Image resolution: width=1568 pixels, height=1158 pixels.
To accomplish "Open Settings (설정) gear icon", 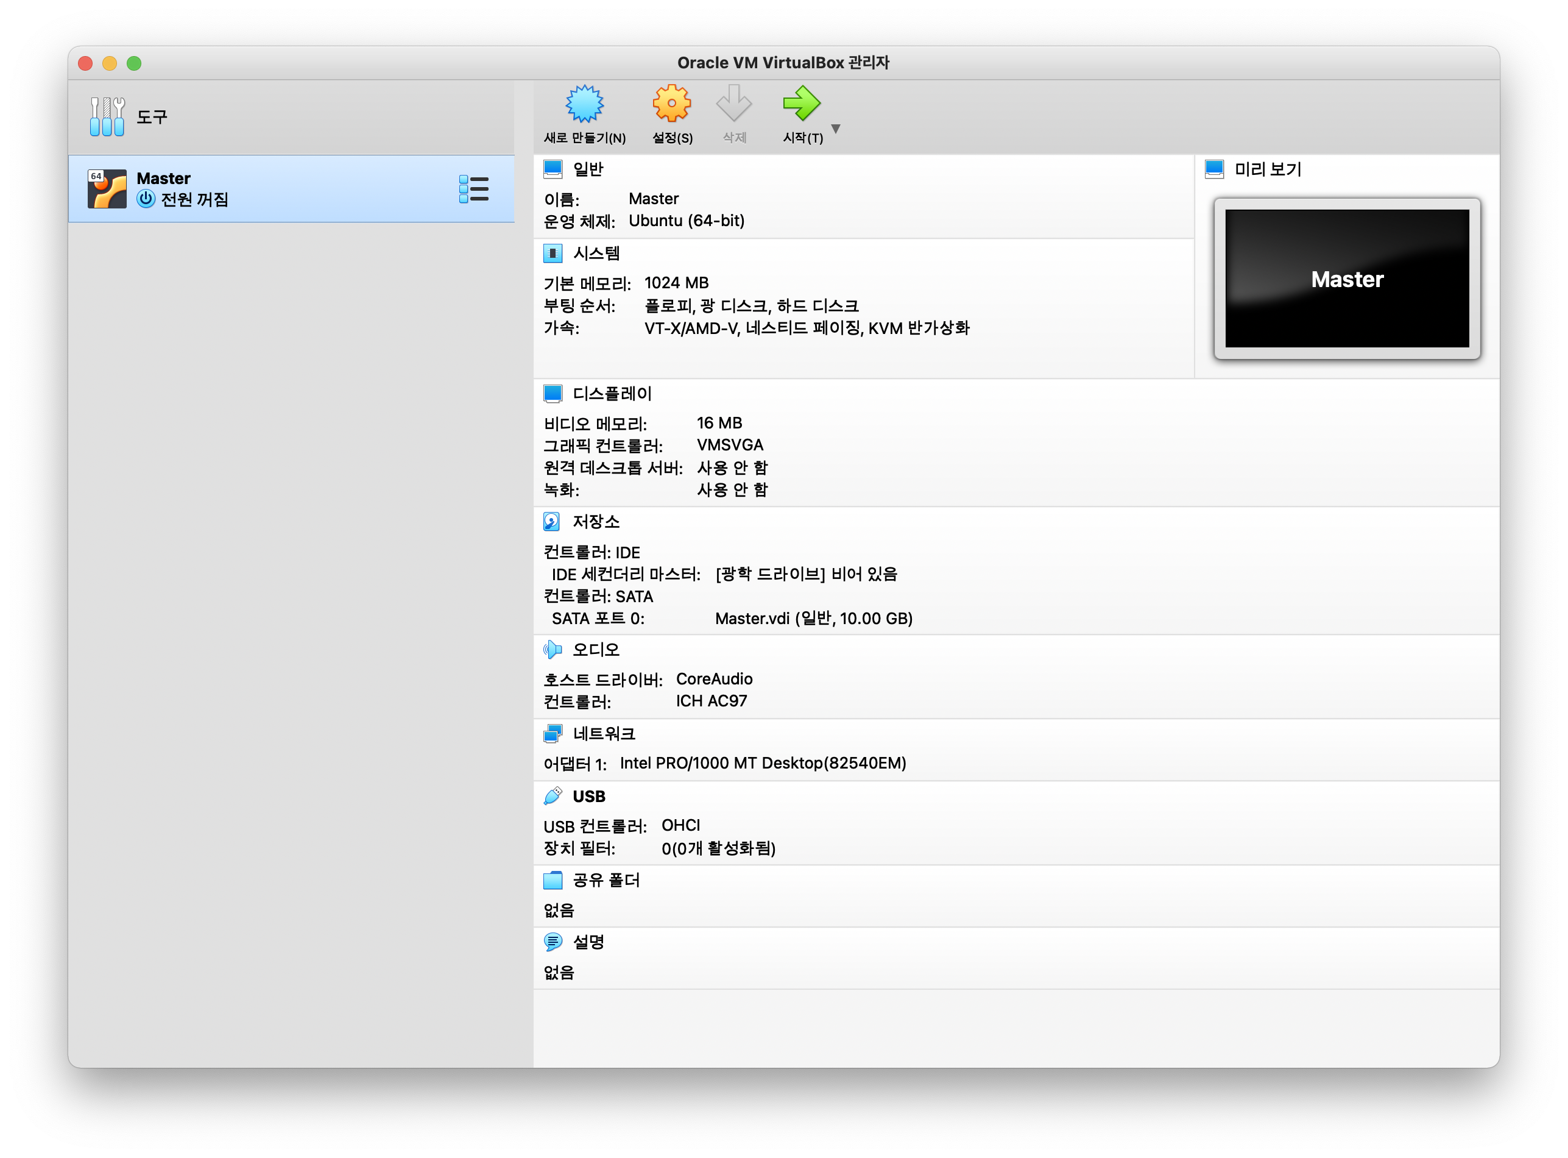I will click(671, 104).
